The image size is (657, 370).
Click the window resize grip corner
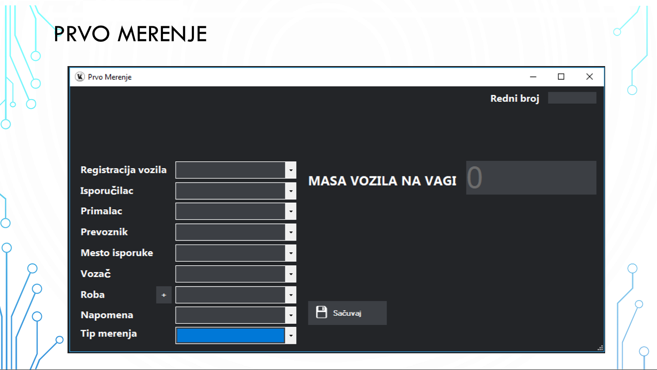coord(600,348)
